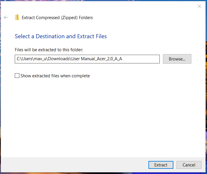Cancel the extraction dialog

(189, 165)
